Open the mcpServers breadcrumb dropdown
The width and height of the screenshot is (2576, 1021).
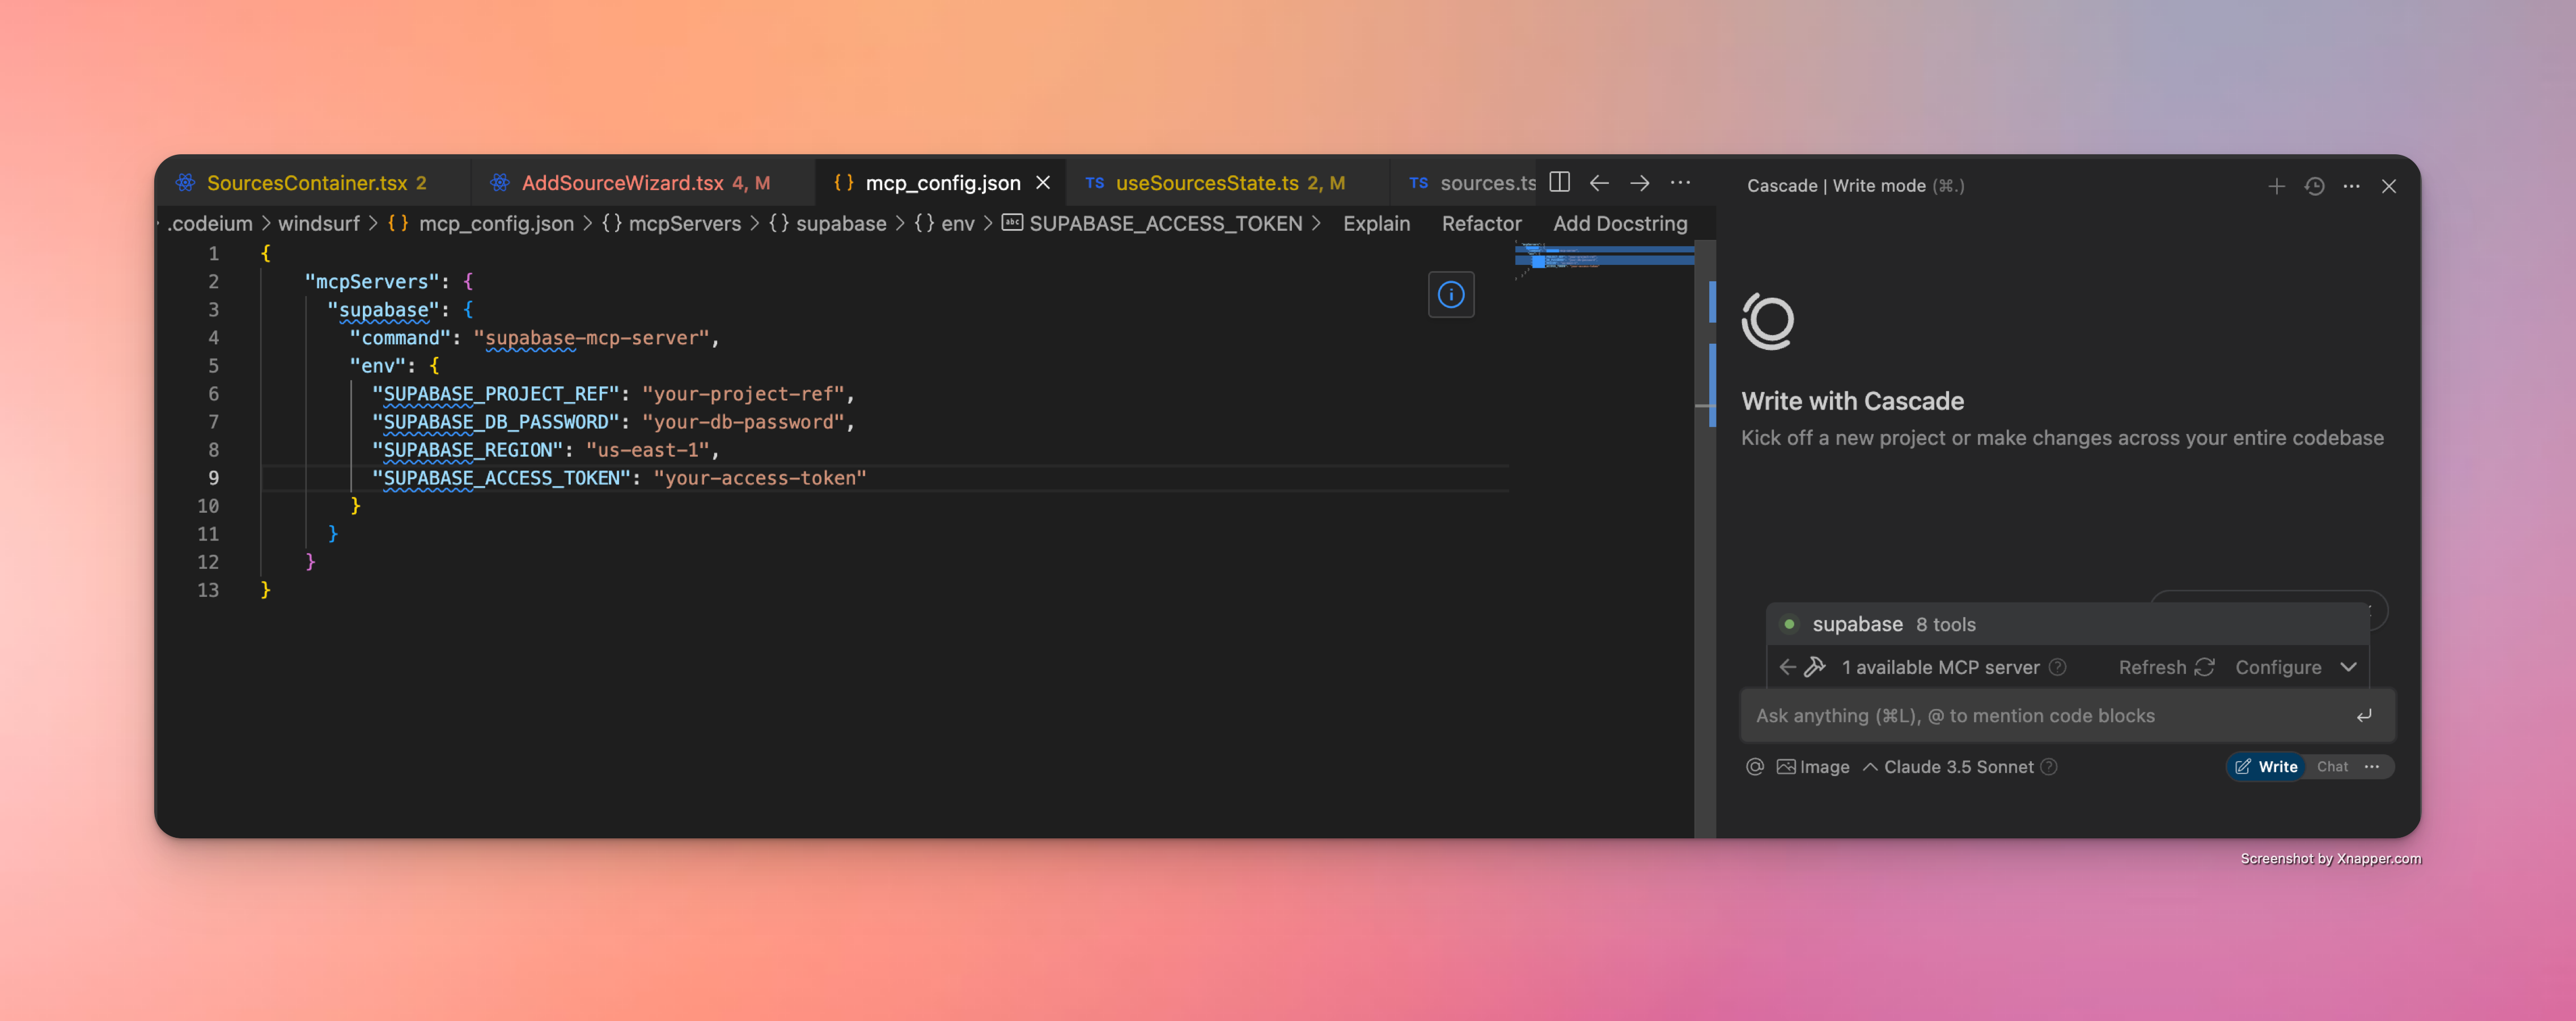pos(684,223)
